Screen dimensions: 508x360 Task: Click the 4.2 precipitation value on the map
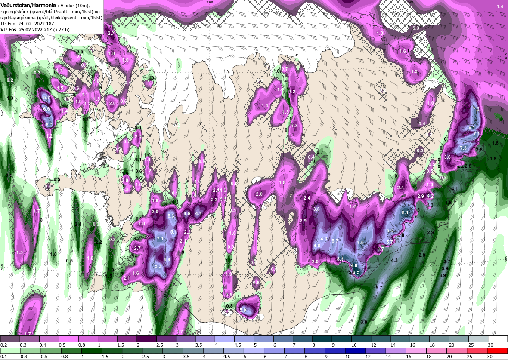click(430, 196)
